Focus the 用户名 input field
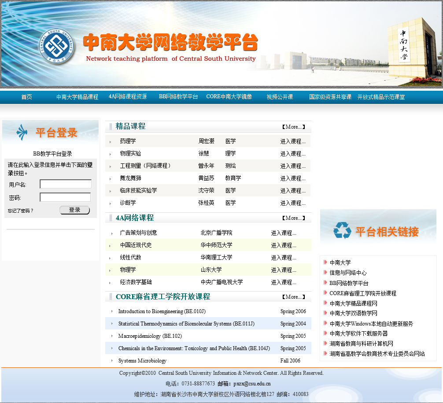Screen dimensions: 443x403 [66, 184]
